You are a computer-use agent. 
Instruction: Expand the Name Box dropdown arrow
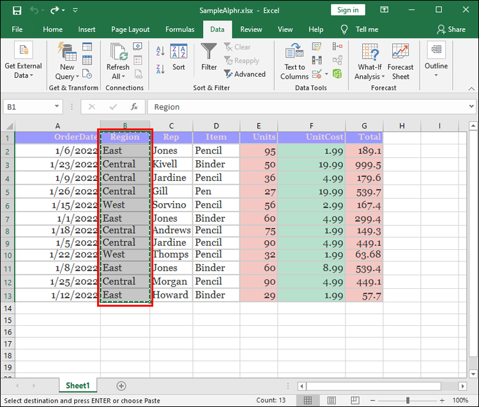point(57,107)
